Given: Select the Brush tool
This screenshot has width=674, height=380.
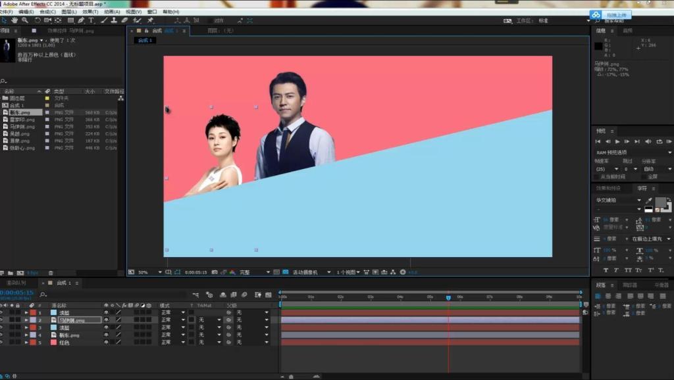Looking at the screenshot, I should [x=104, y=20].
